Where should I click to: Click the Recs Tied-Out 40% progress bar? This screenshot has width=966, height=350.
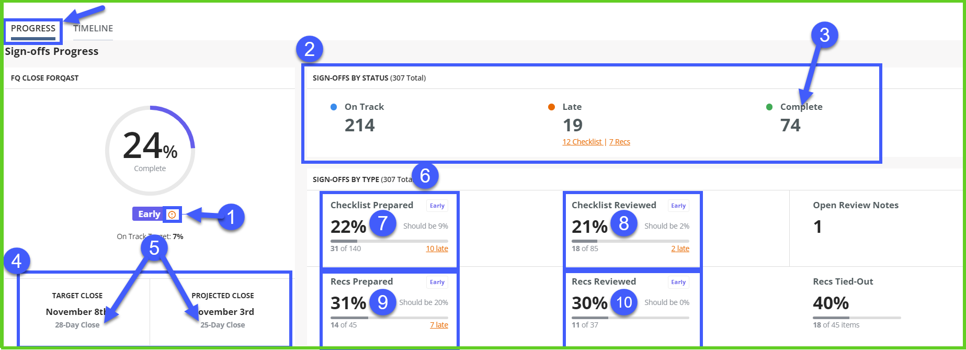tap(857, 318)
